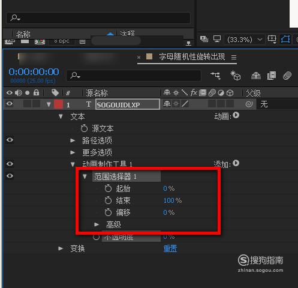Toggle the 3D layer box on SOGOUIDLXP layer
The image size is (298, 288).
click(x=230, y=104)
